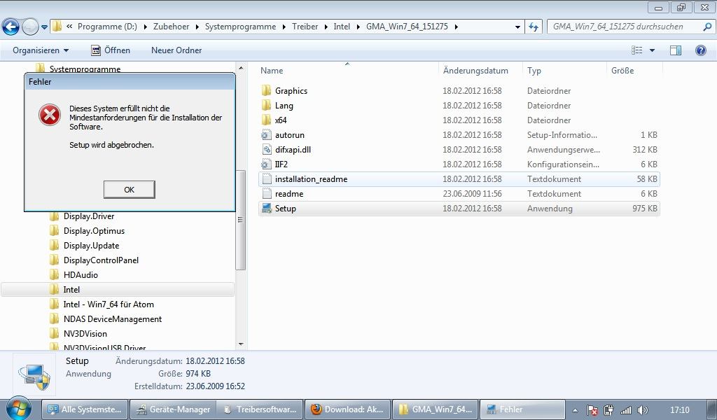Open the Windows Start menu
Viewport: 717px width, 420px height.
tap(19, 409)
